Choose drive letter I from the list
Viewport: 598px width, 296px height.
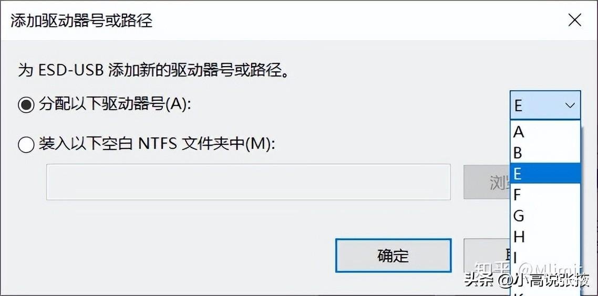pyautogui.click(x=545, y=258)
